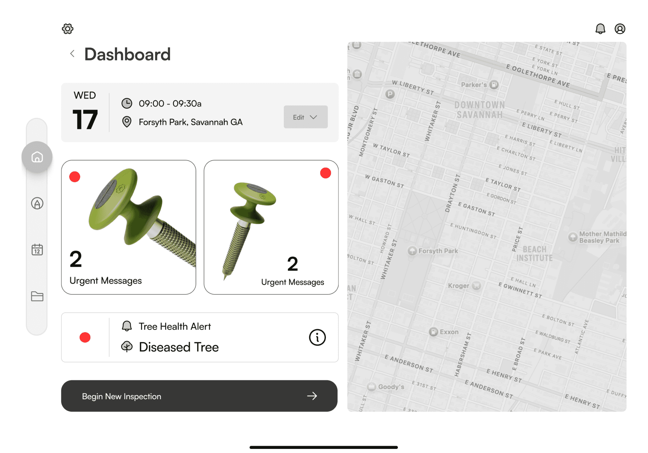Expand the Edit dropdown
The width and height of the screenshot is (648, 453).
click(305, 117)
